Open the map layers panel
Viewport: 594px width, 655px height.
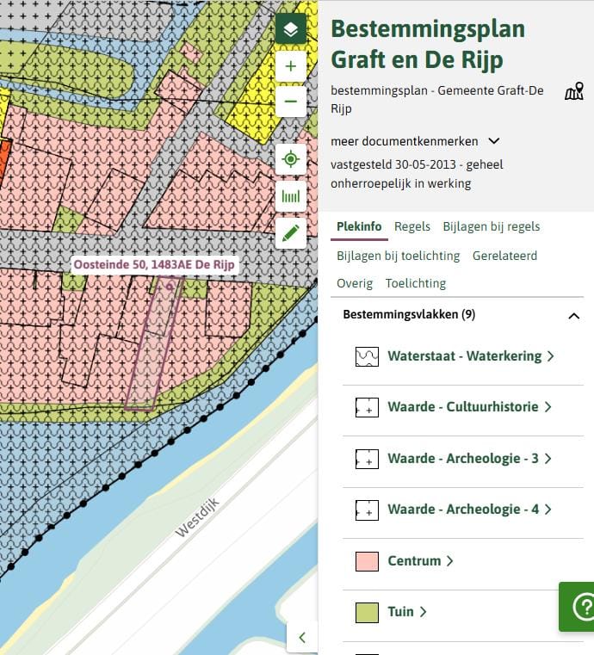click(x=291, y=29)
